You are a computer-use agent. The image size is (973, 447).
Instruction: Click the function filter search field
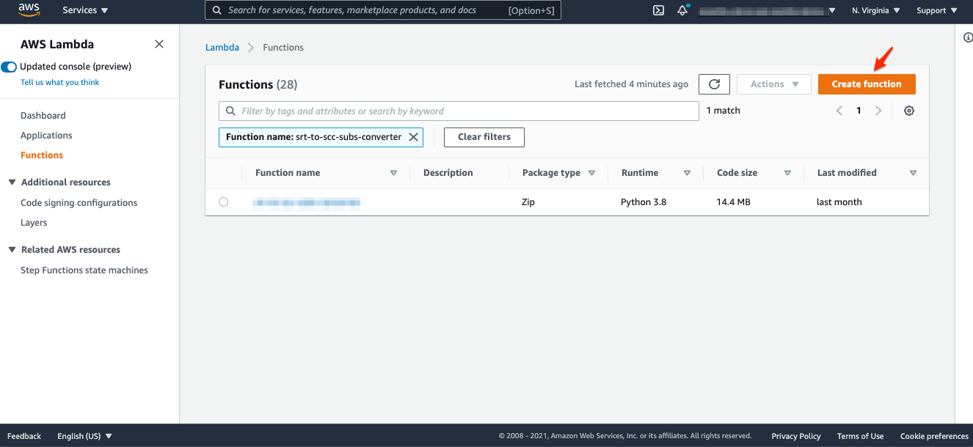pos(459,111)
